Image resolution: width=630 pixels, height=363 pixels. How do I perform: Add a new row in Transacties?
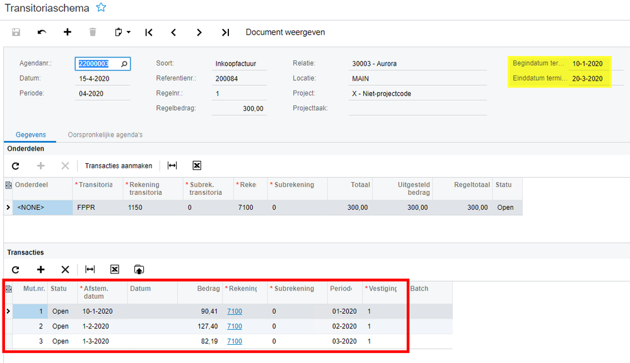[41, 269]
